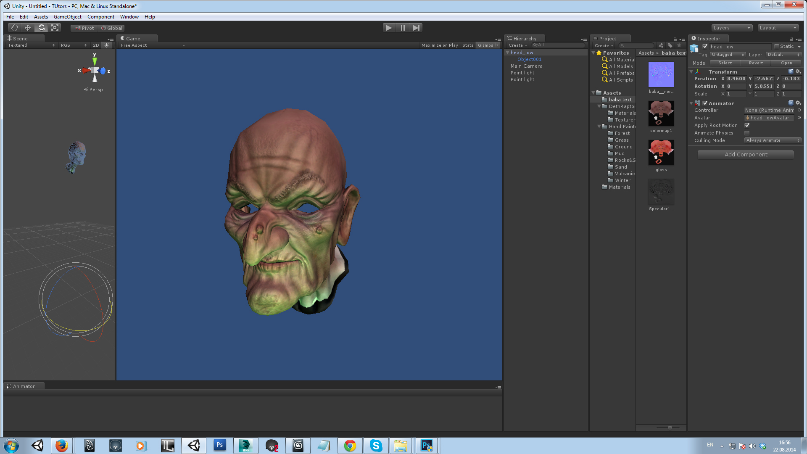Open the Culling Mode dropdown
807x454 pixels.
click(x=773, y=140)
